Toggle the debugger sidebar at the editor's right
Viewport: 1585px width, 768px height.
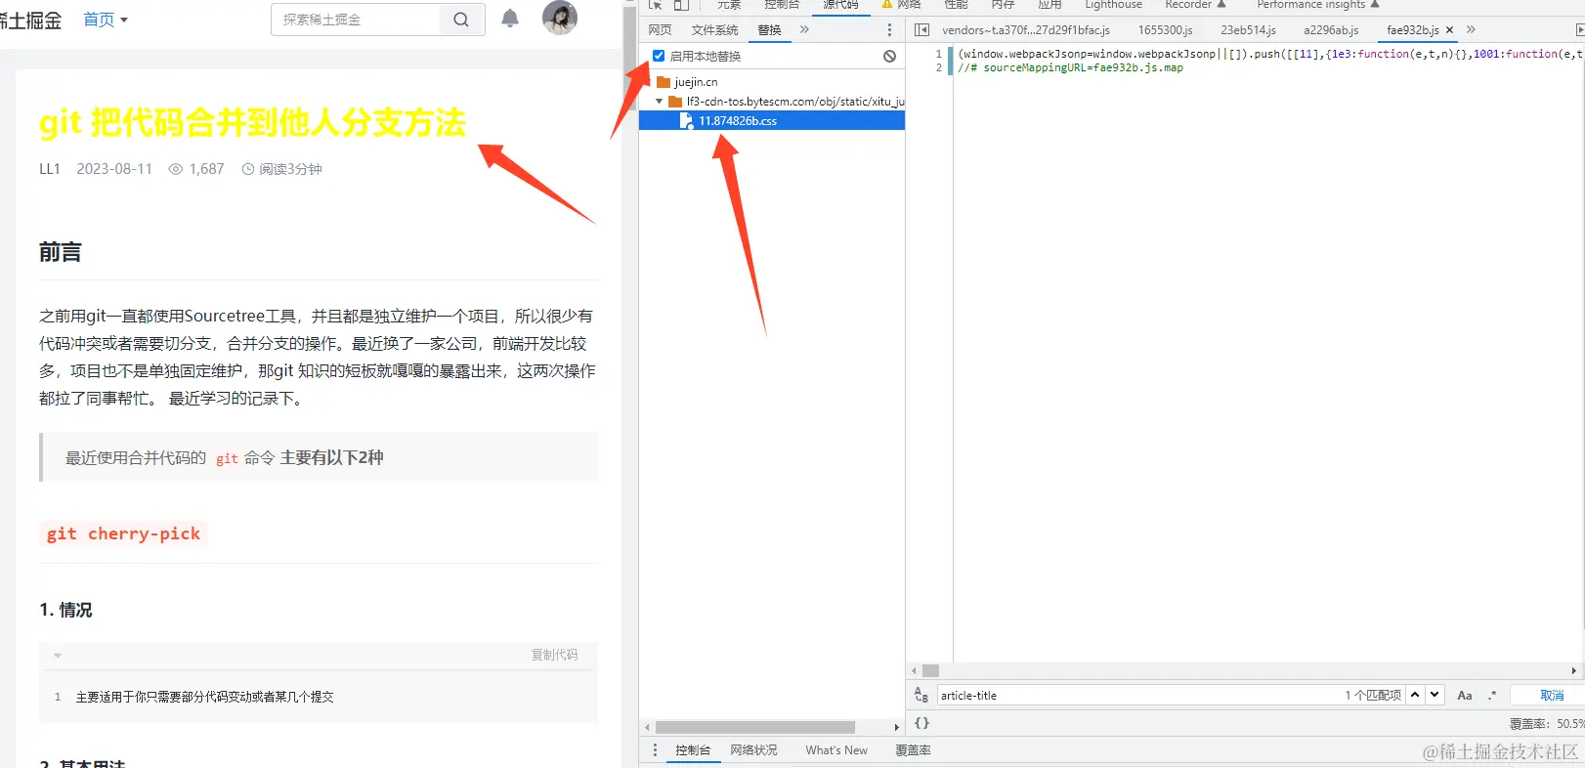click(1579, 30)
